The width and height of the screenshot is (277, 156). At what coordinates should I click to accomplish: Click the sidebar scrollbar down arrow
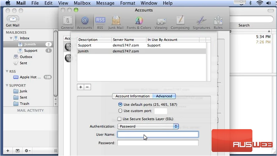tap(55, 104)
